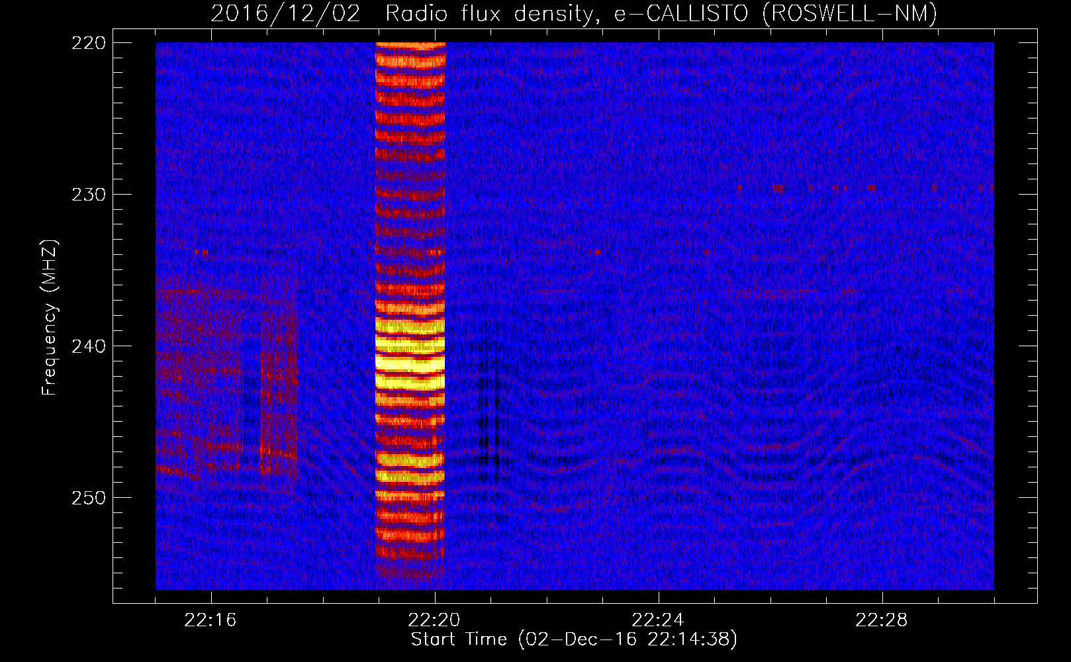The height and width of the screenshot is (662, 1071).
Task: Click the 22:24 time tick label
Action: (658, 620)
